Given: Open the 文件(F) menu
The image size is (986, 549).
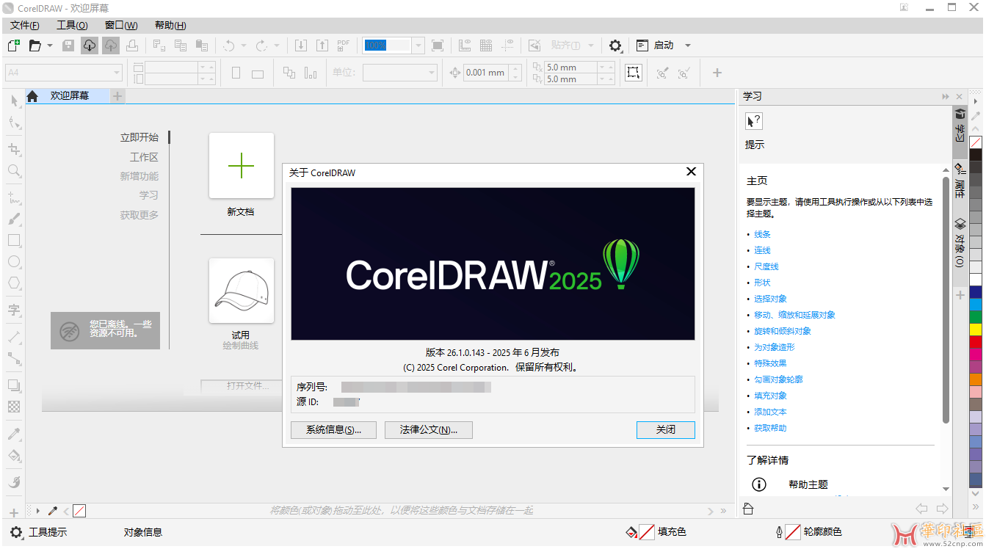Looking at the screenshot, I should tap(25, 25).
